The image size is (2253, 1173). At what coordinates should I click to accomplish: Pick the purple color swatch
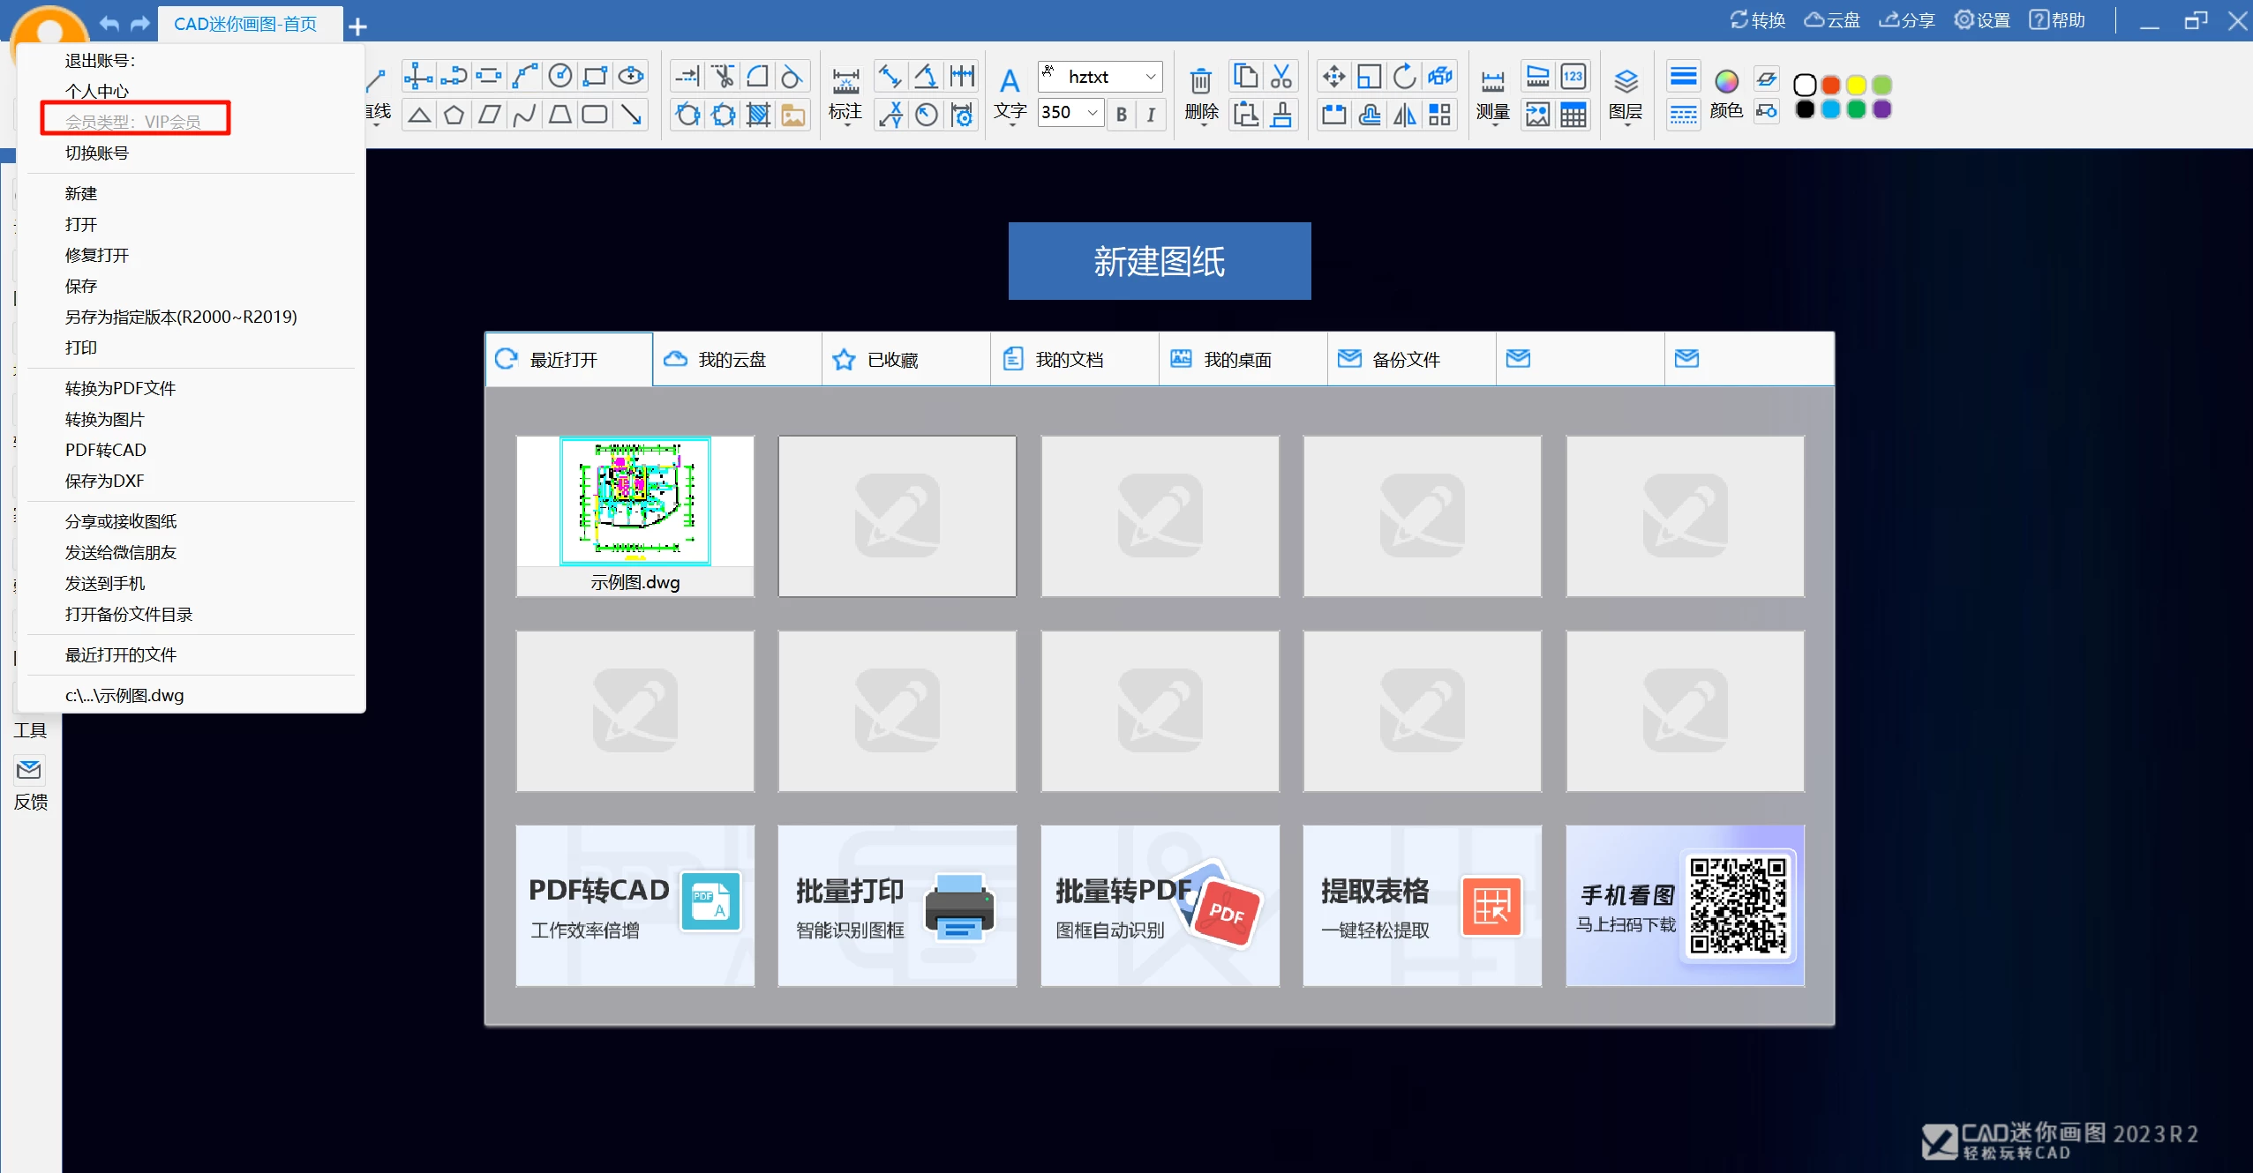click(1881, 109)
